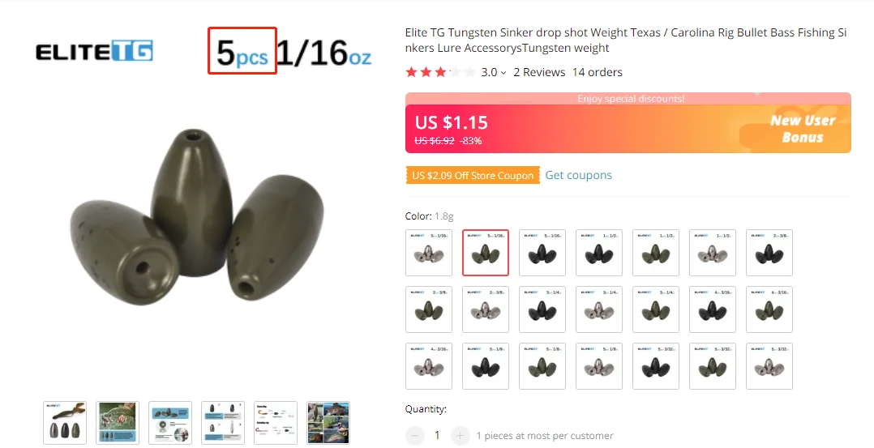This screenshot has width=874, height=448.
Task: Choose the green 1pcs 1/2oz variant
Action: 655,253
